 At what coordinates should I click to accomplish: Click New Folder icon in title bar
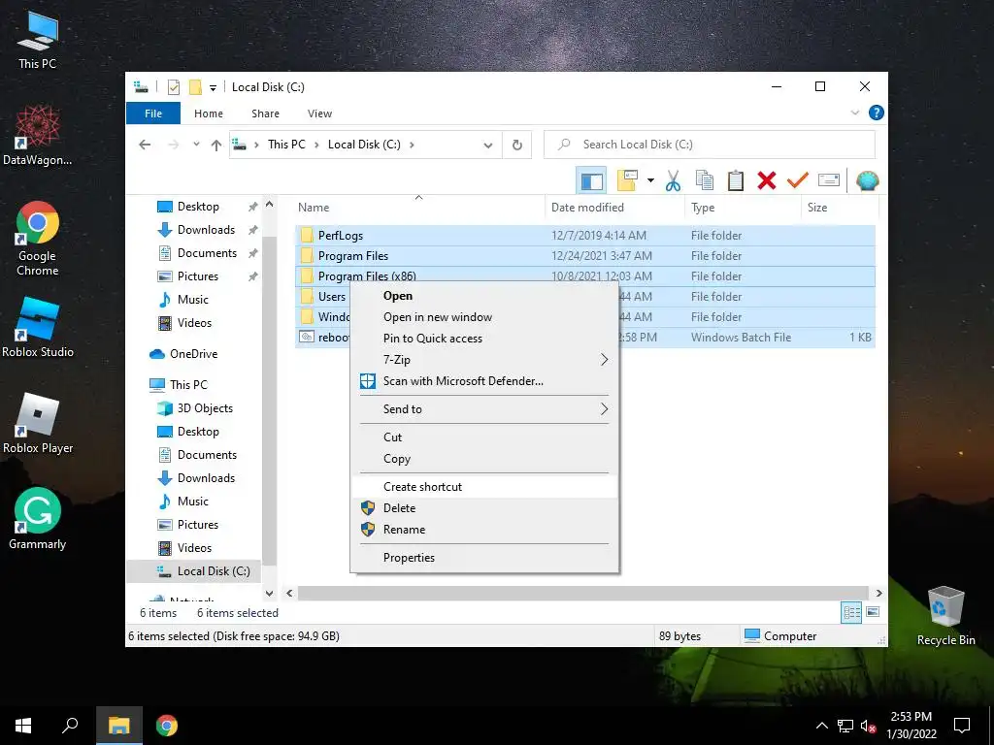(x=195, y=87)
